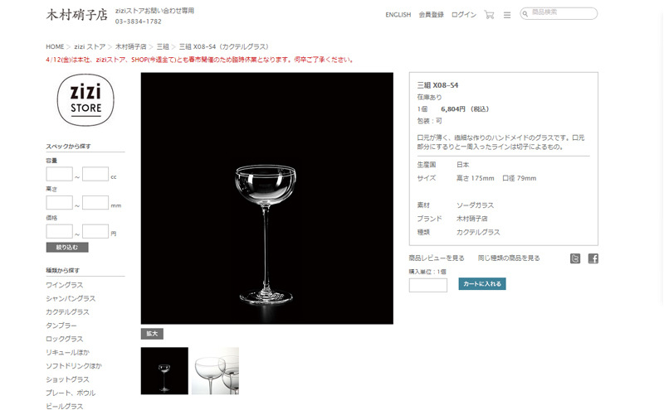Select the black background glass thumbnail
664x410 pixels.
pyautogui.click(x=164, y=371)
